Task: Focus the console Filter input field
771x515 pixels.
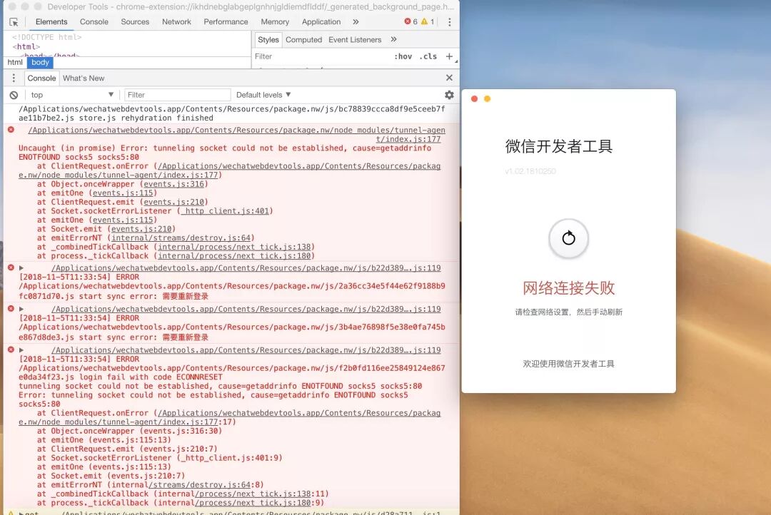Action: point(177,95)
